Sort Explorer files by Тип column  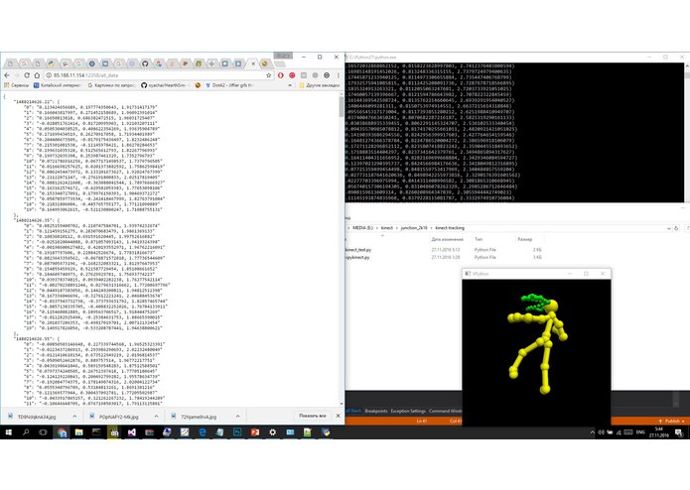(x=479, y=239)
